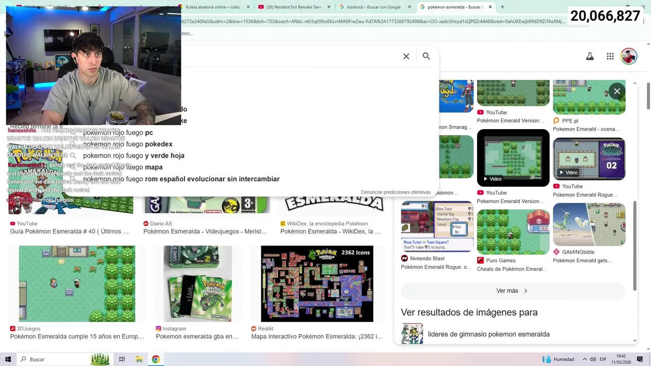The image size is (651, 366).
Task: Open File Explorer from taskbar
Action: pyautogui.click(x=139, y=359)
